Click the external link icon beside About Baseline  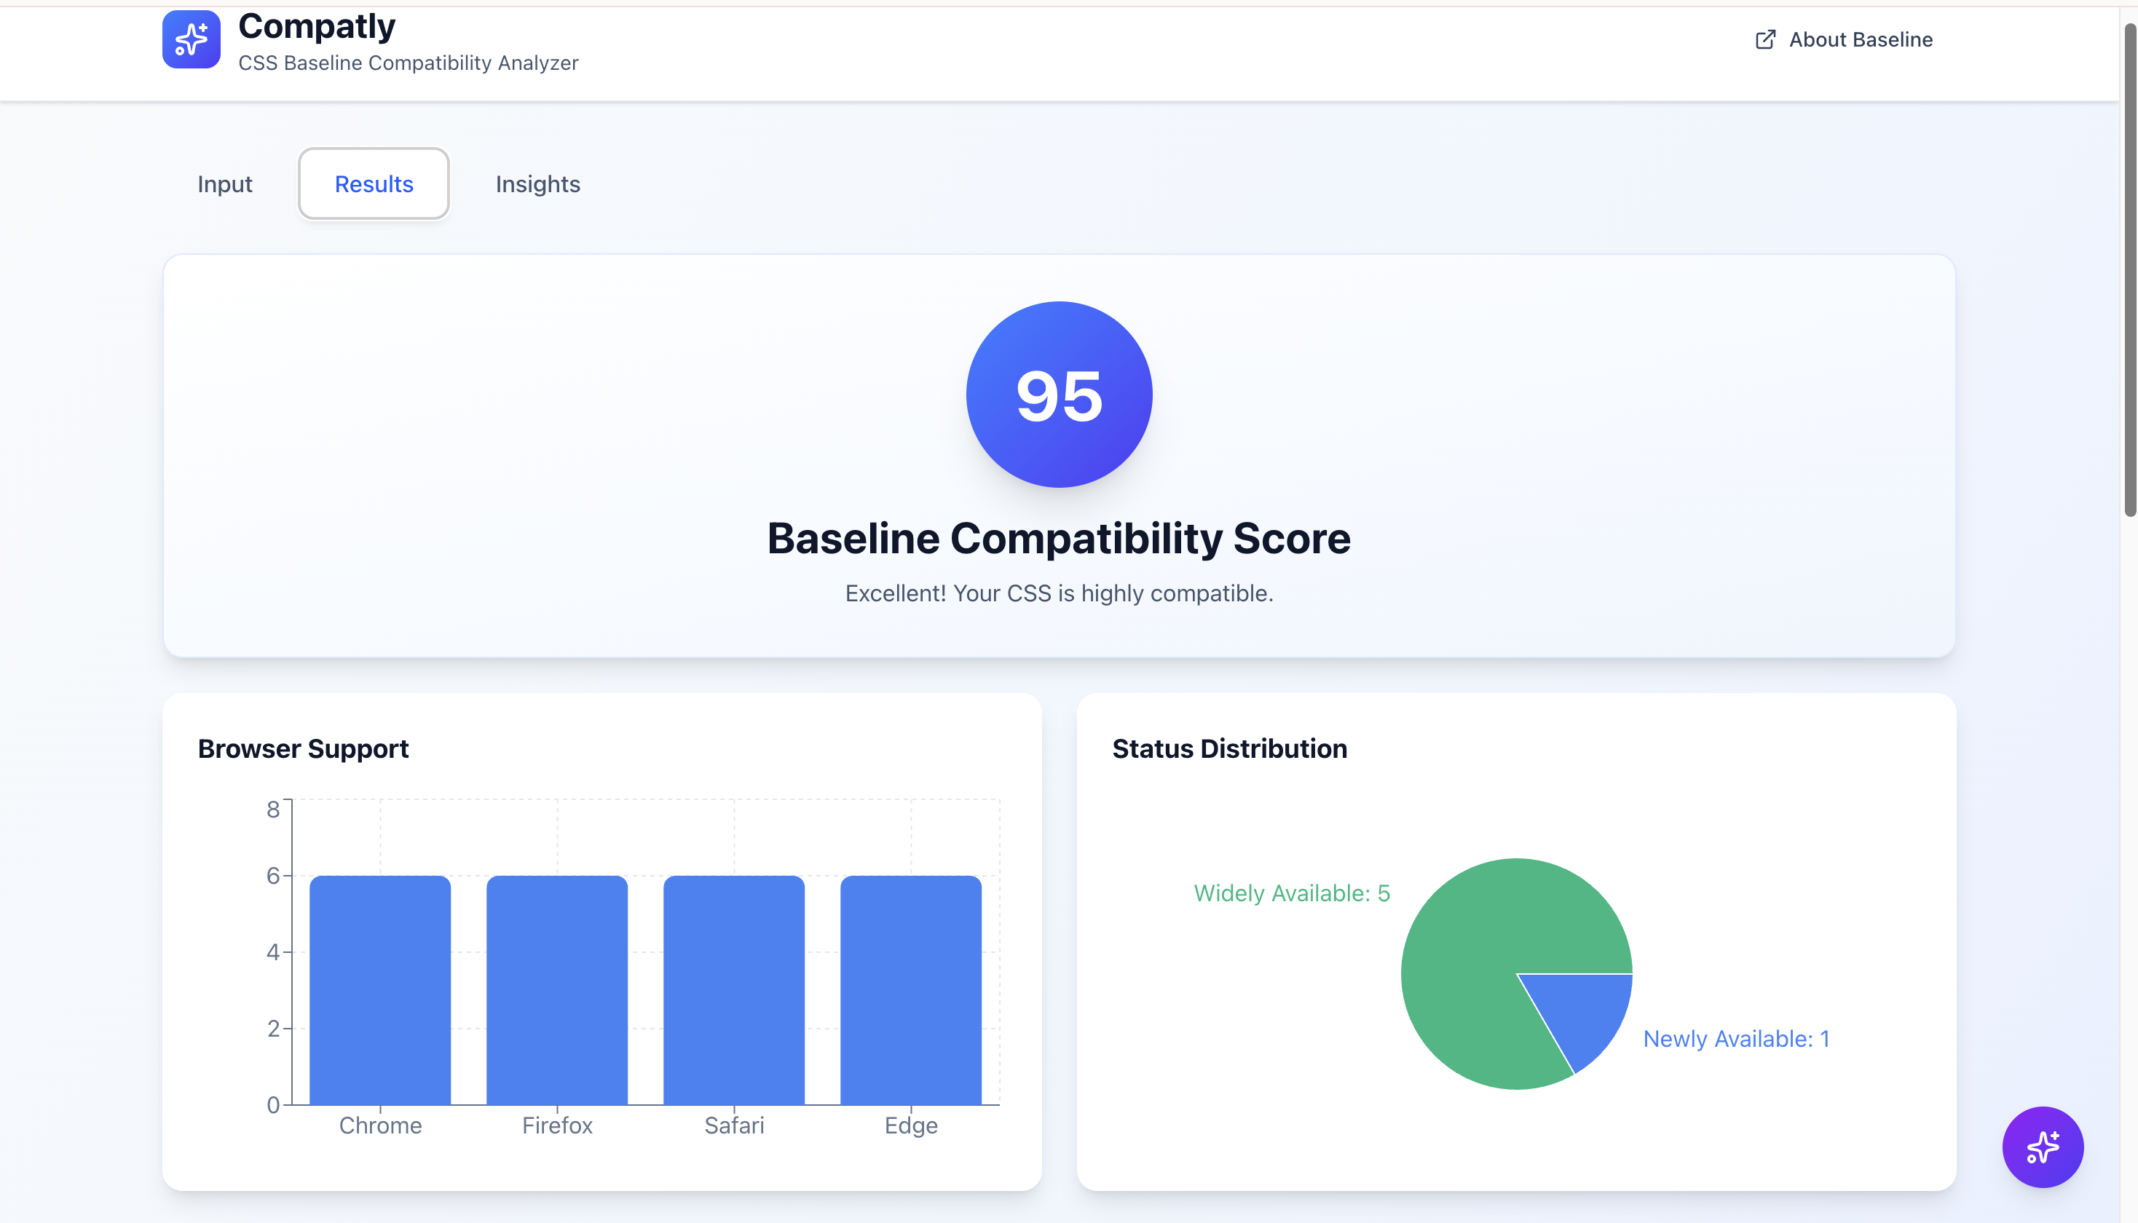(x=1765, y=39)
